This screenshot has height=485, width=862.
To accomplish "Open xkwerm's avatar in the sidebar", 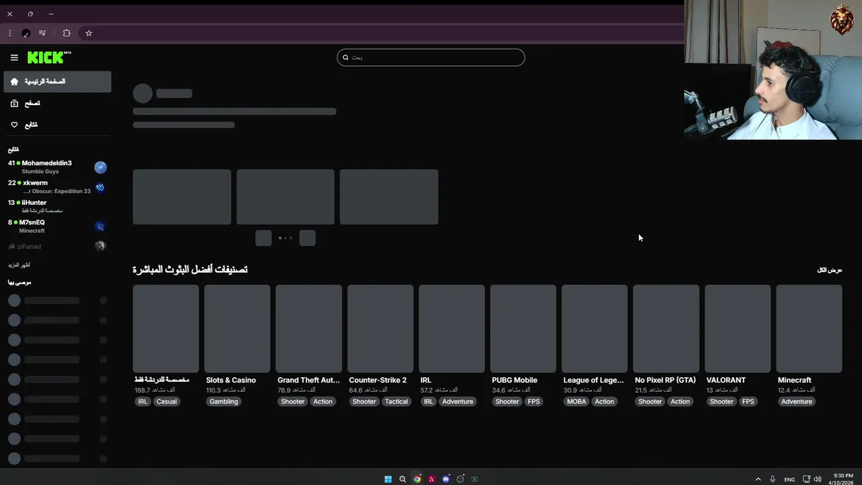I will [x=100, y=187].
